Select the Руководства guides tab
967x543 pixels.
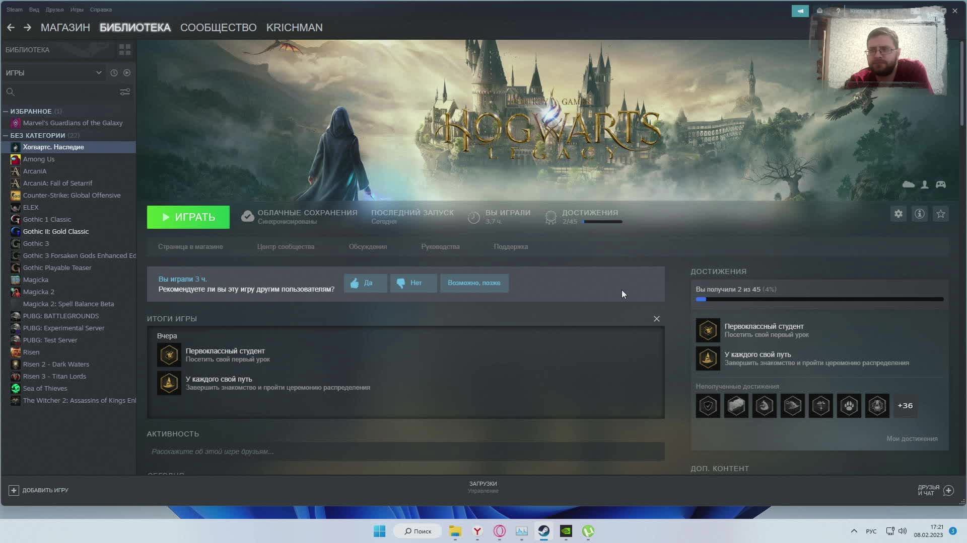click(x=440, y=246)
